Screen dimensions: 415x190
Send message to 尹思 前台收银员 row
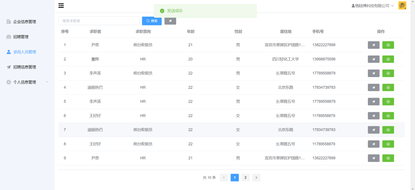click(x=373, y=45)
